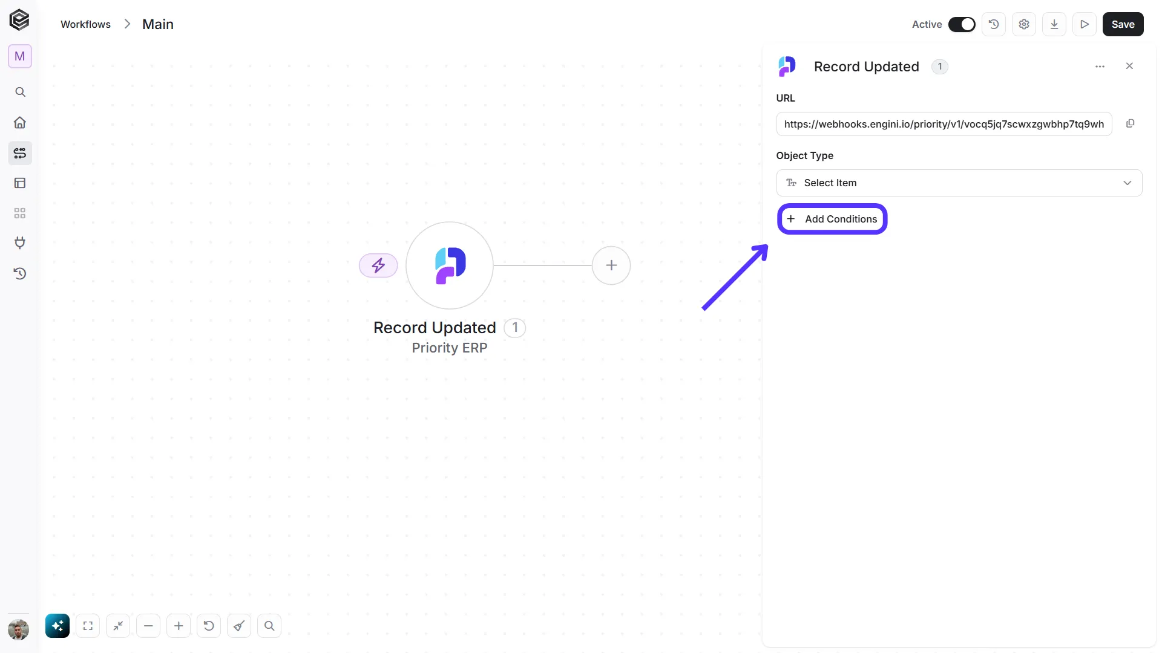The height and width of the screenshot is (653, 1162).
Task: Open Workflows sidebar icon
Action: tap(20, 153)
